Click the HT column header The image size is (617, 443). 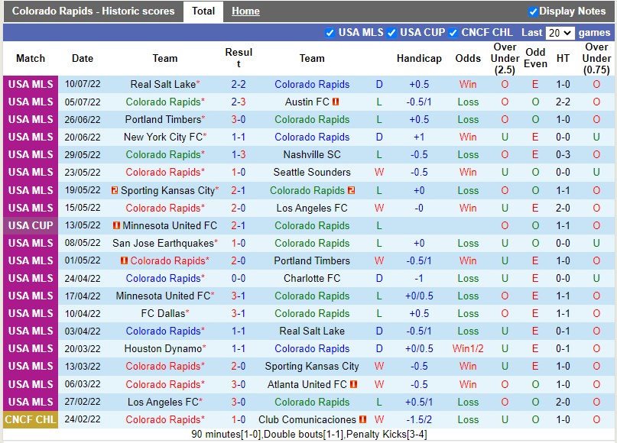click(563, 58)
